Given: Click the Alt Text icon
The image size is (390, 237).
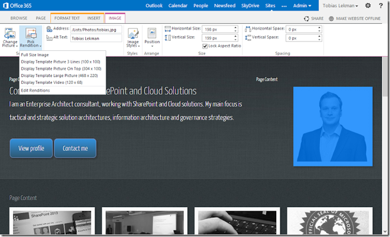Looking at the screenshot, I should point(49,38).
